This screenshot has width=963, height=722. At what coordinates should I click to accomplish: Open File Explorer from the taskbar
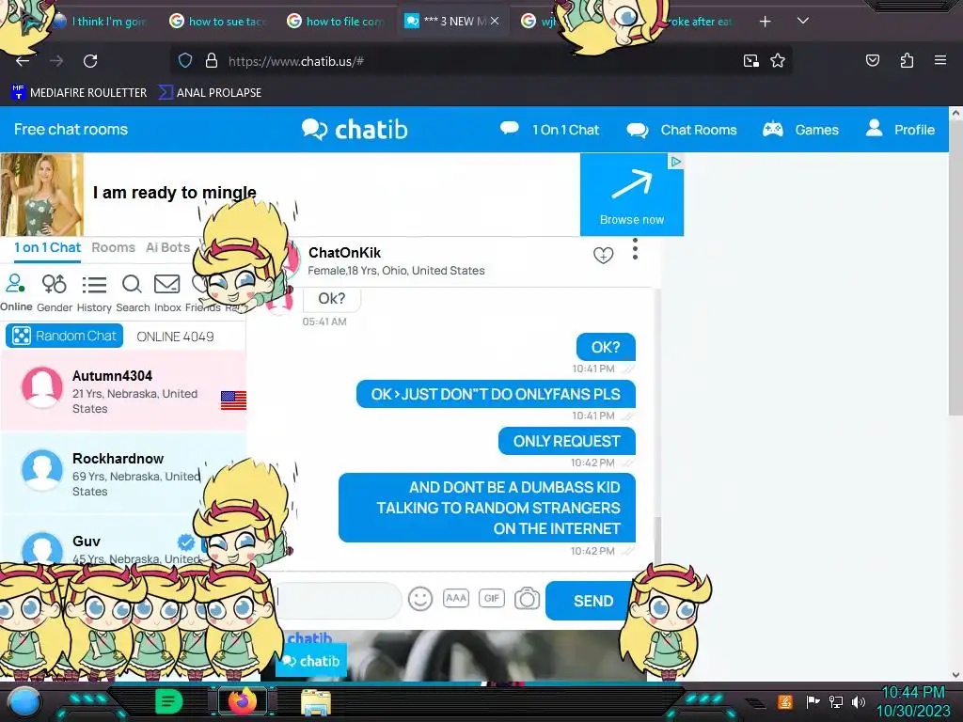tap(316, 701)
